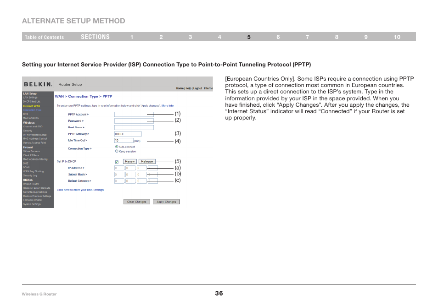Select the 'WAN > Connection Type > PPTP' heading
The image size is (438, 306).
(x=84, y=96)
